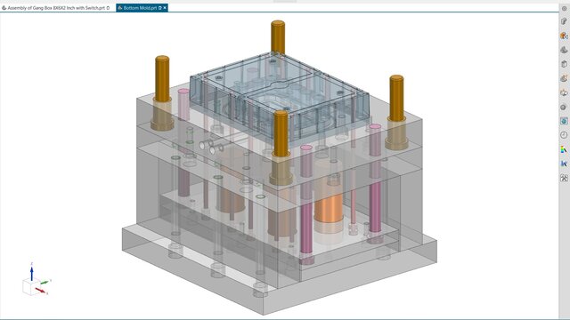The width and height of the screenshot is (570, 320).
Task: Open the Assembly Navigator icon below gear
Action: pyautogui.click(x=564, y=21)
